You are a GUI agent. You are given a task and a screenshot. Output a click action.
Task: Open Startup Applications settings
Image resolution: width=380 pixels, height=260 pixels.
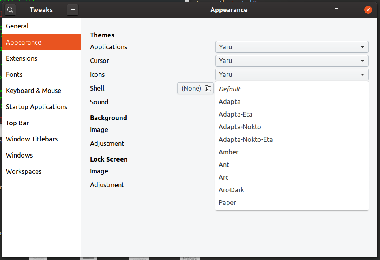[36, 106]
